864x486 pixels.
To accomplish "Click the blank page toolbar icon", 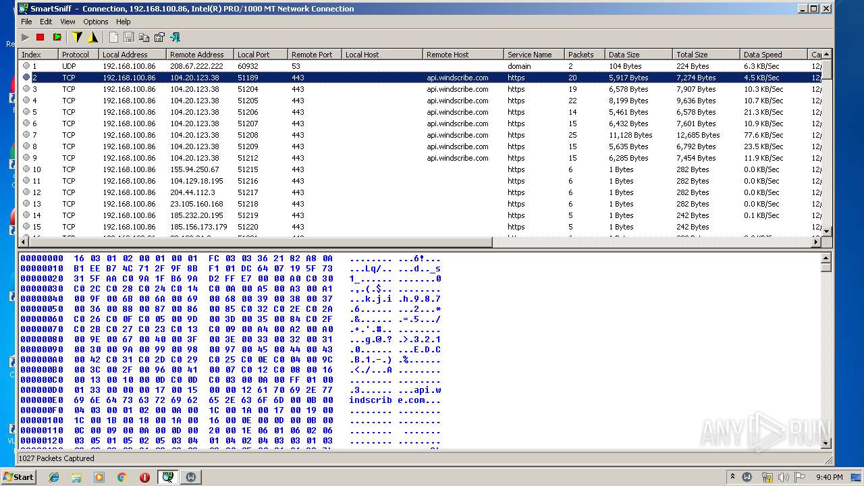I will pyautogui.click(x=113, y=37).
